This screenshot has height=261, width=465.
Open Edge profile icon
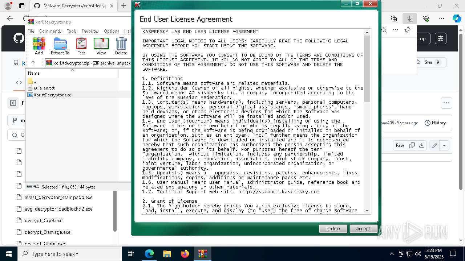tap(8, 6)
